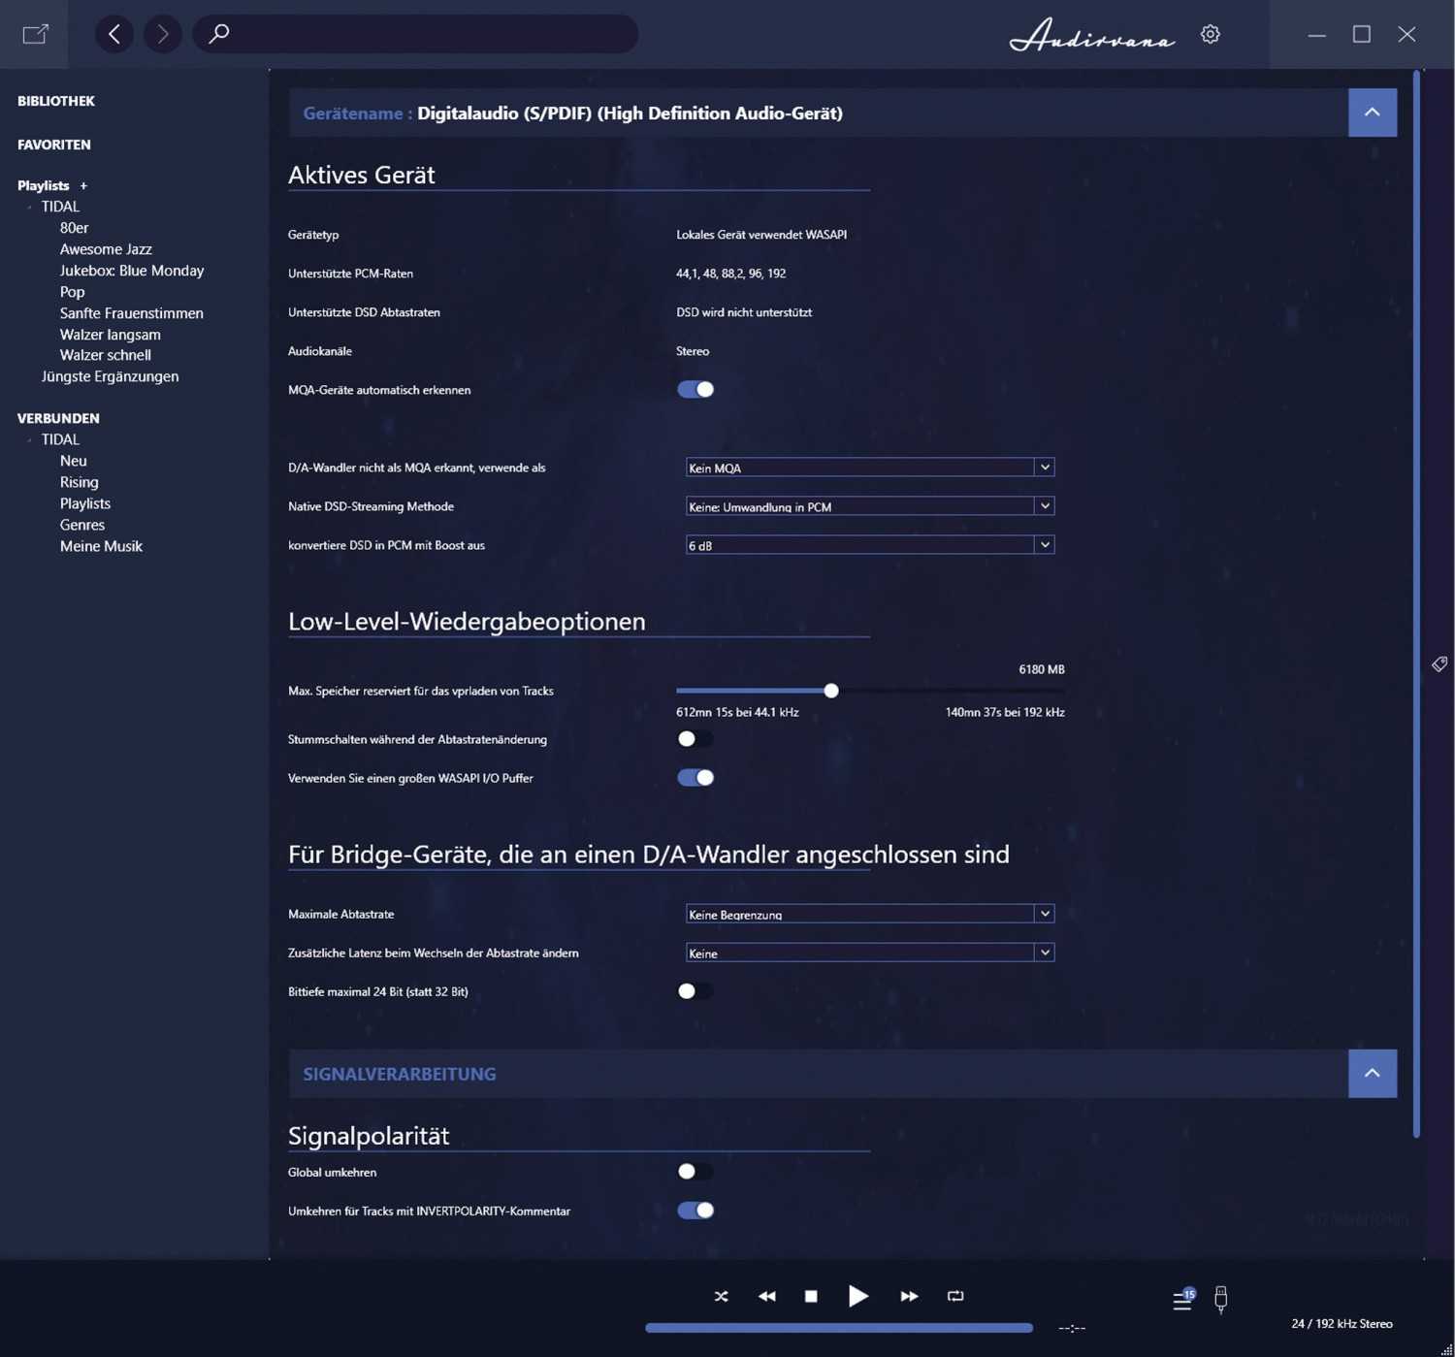Open BIBLIOTHEK section

point(56,101)
